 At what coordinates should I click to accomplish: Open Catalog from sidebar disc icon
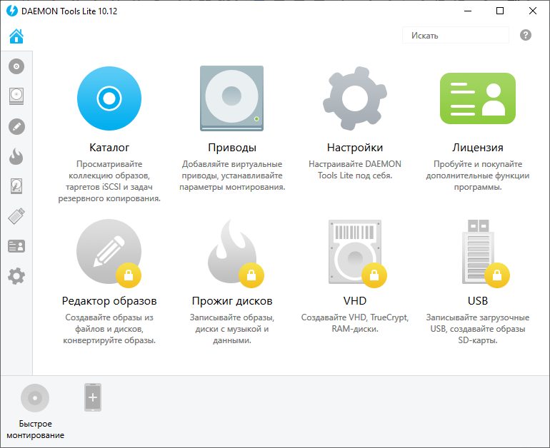16,66
